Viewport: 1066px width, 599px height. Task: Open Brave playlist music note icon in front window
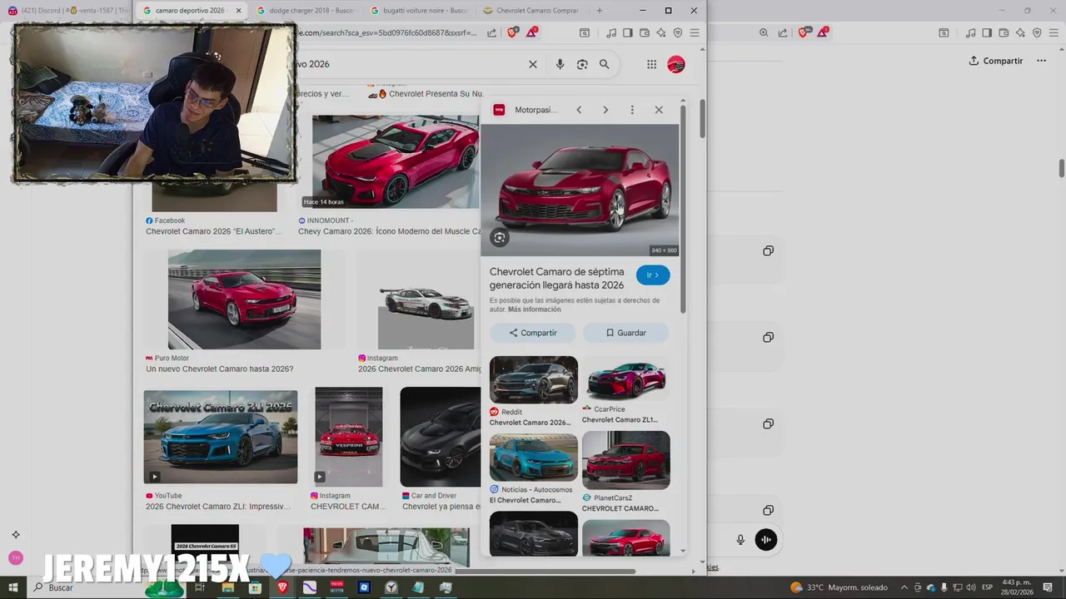[611, 32]
